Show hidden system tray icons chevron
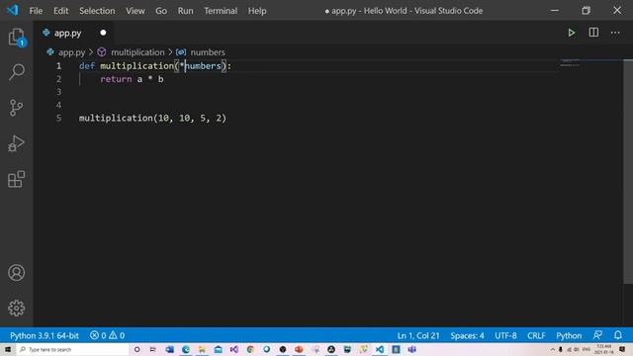Viewport: 633px width, 356px height. click(x=553, y=349)
